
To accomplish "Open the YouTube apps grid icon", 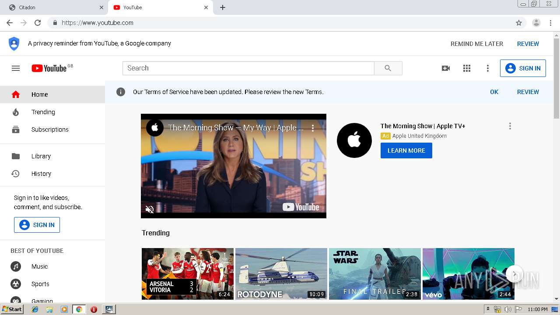I will pyautogui.click(x=467, y=68).
